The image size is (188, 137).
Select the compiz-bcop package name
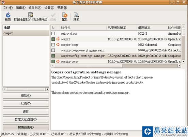tap(69, 45)
